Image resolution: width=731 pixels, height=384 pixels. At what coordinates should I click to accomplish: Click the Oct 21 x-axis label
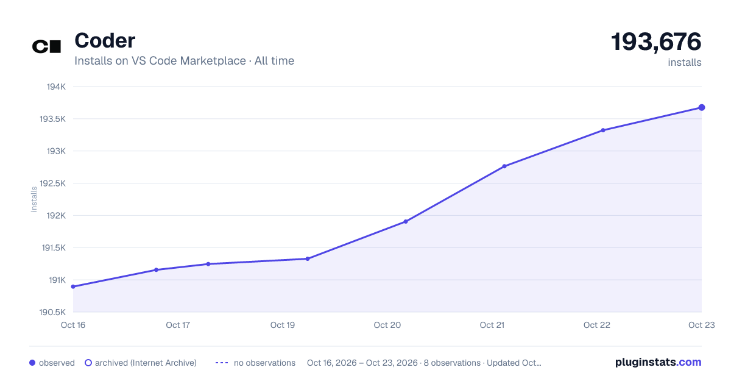[x=492, y=325]
